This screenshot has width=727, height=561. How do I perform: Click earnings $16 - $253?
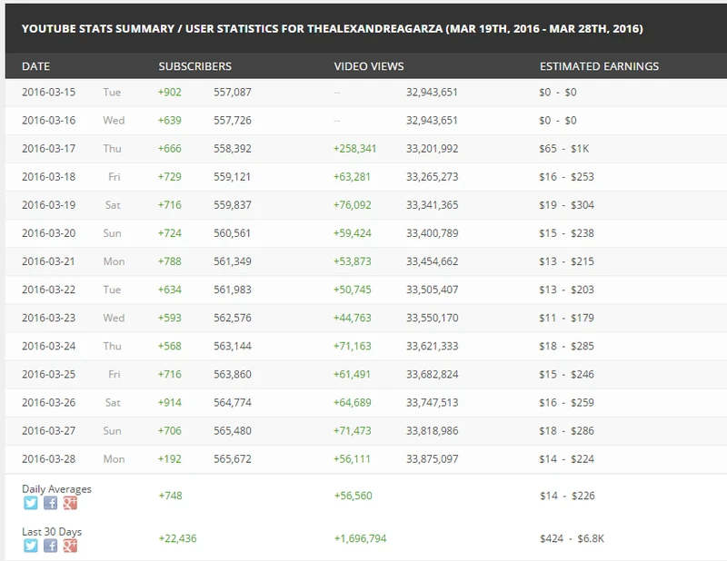(x=566, y=177)
